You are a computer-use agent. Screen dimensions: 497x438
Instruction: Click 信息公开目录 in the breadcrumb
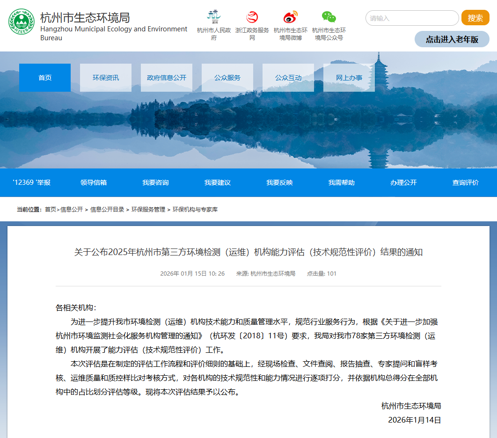pos(107,210)
